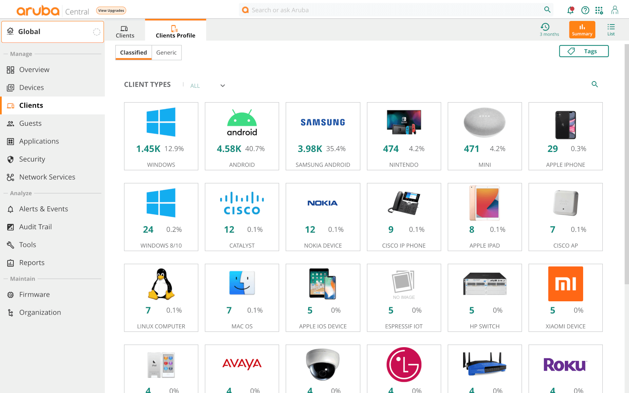Click the Avaya logo card
Image resolution: width=629 pixels, height=393 pixels.
[242, 364]
